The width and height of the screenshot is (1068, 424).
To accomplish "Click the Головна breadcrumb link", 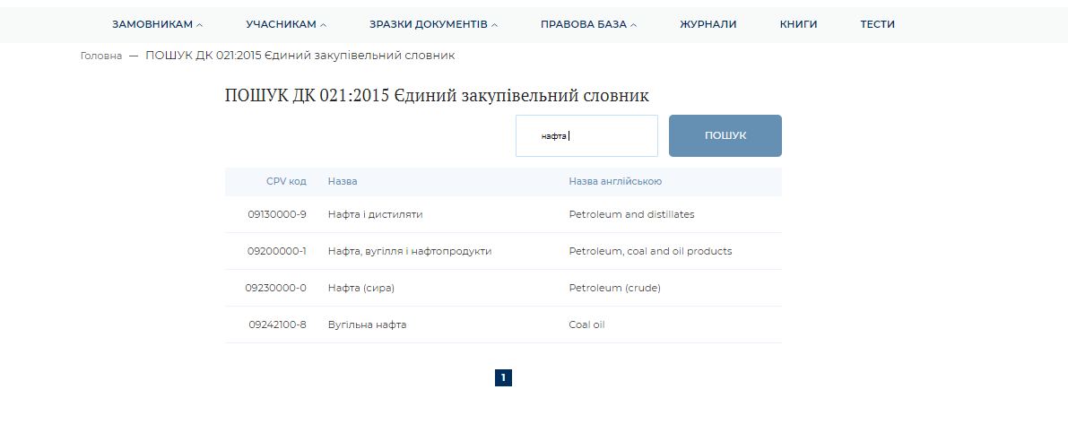I will click(101, 56).
